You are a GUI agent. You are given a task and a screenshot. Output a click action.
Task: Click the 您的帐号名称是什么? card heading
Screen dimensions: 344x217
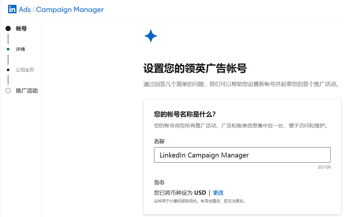pos(185,114)
